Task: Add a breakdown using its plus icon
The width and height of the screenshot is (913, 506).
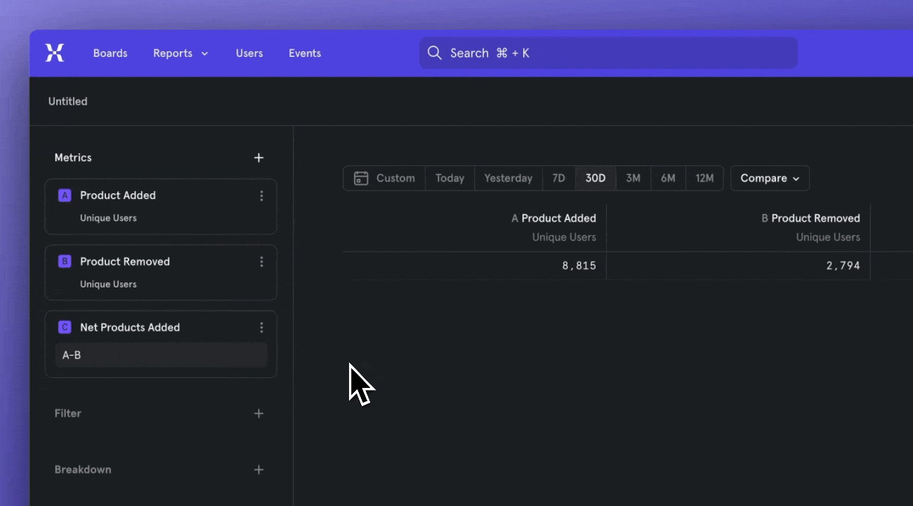Action: pyautogui.click(x=258, y=469)
